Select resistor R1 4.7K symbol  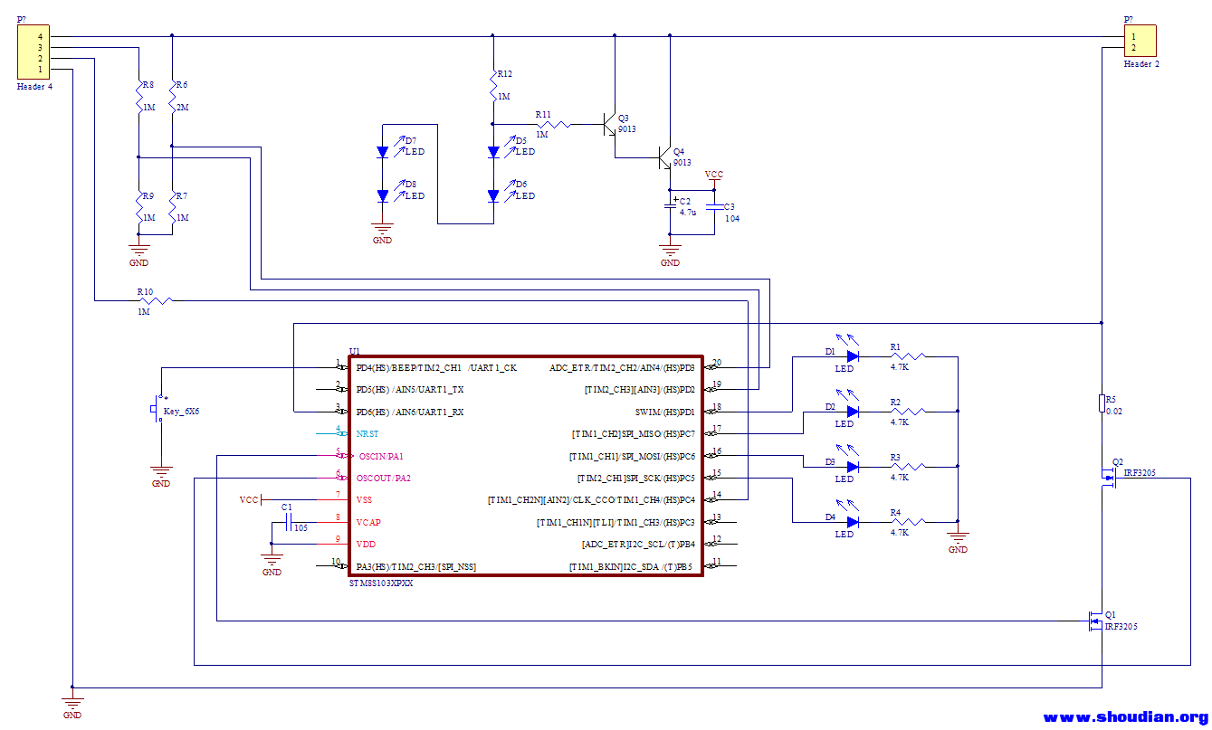[x=908, y=356]
